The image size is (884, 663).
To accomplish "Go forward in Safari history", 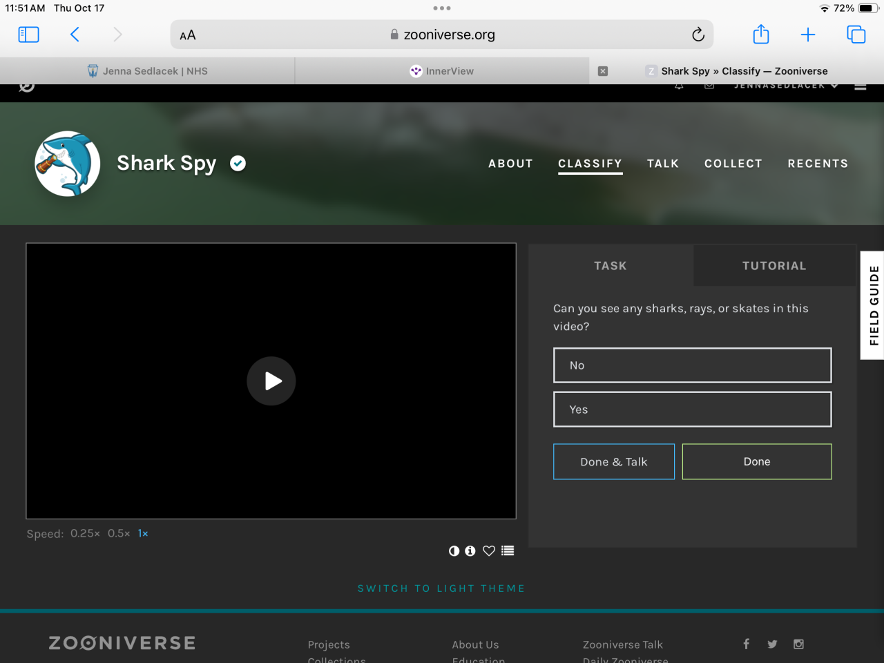I will pyautogui.click(x=117, y=35).
